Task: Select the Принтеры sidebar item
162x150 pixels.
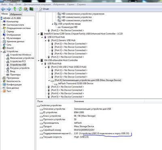Action: pos(15,75)
